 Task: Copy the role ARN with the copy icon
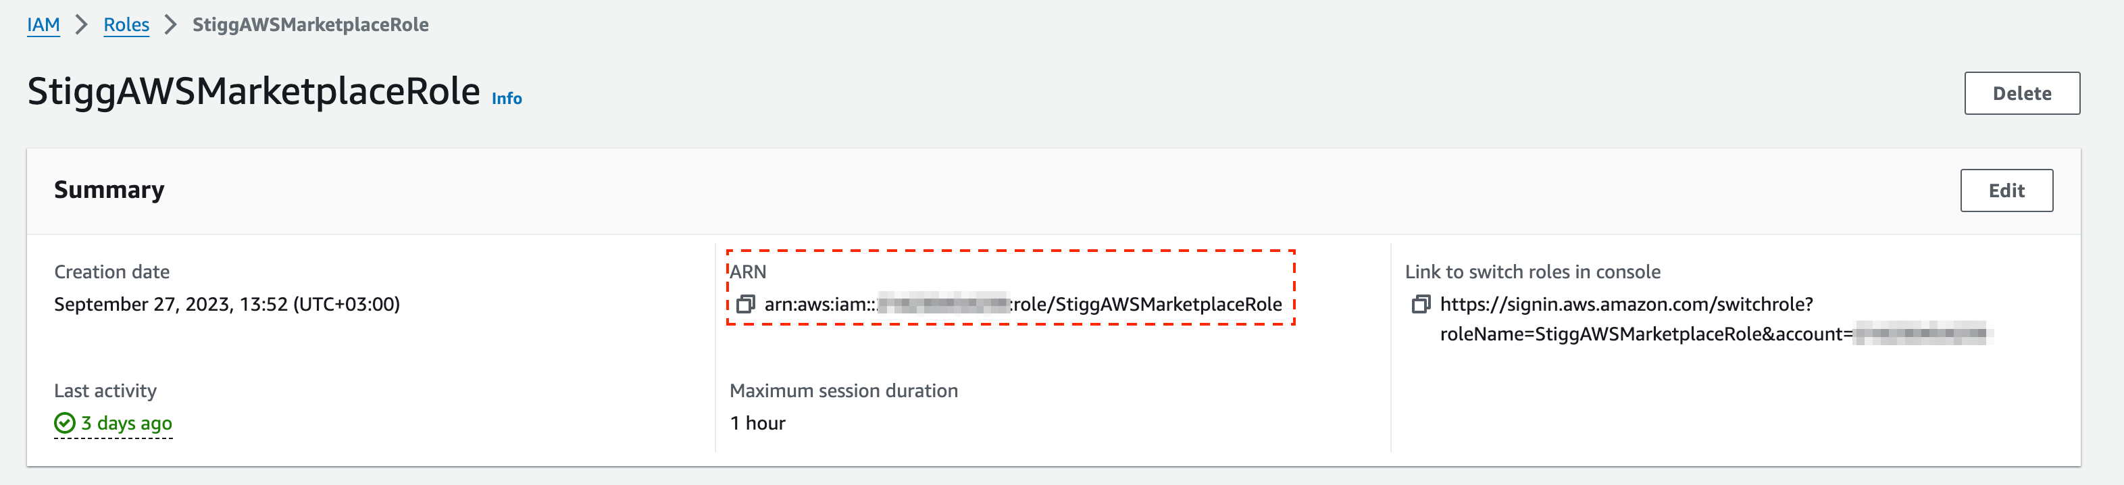745,305
